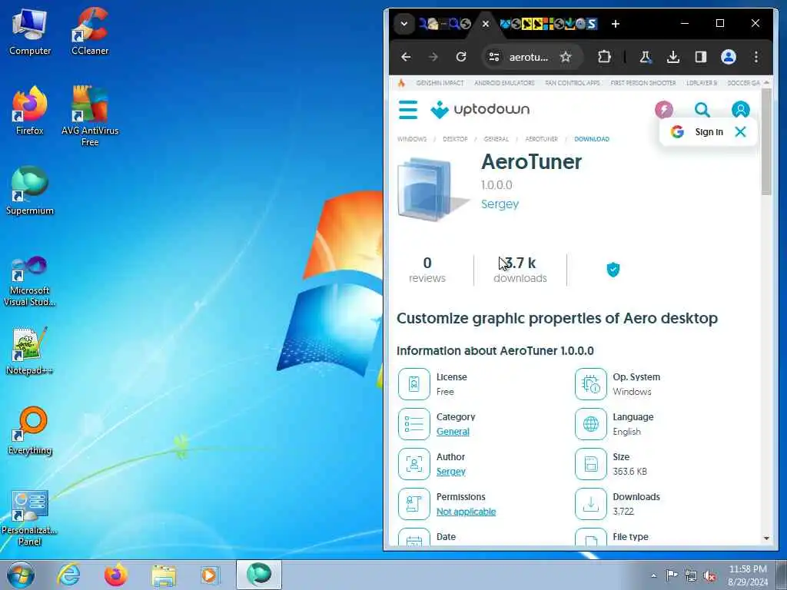Viewport: 787px width, 590px height.
Task: Open GENSHIN IMPACT topic in top bar
Action: click(440, 83)
